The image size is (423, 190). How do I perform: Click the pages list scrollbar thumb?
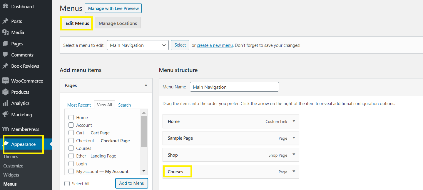point(144,131)
